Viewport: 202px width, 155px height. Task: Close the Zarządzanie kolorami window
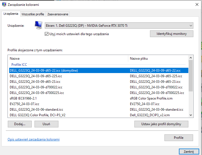click(195, 5)
